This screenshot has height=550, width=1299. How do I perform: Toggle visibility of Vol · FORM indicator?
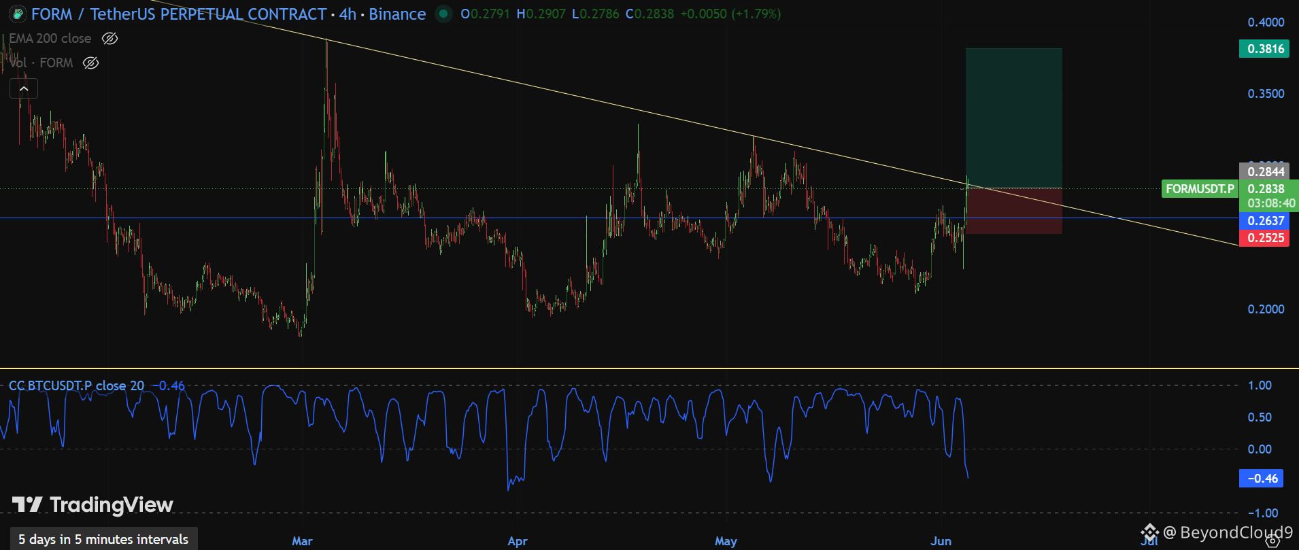point(90,63)
